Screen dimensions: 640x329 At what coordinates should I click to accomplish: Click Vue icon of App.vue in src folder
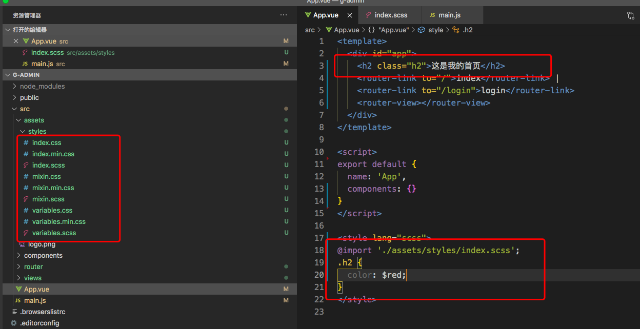point(18,289)
